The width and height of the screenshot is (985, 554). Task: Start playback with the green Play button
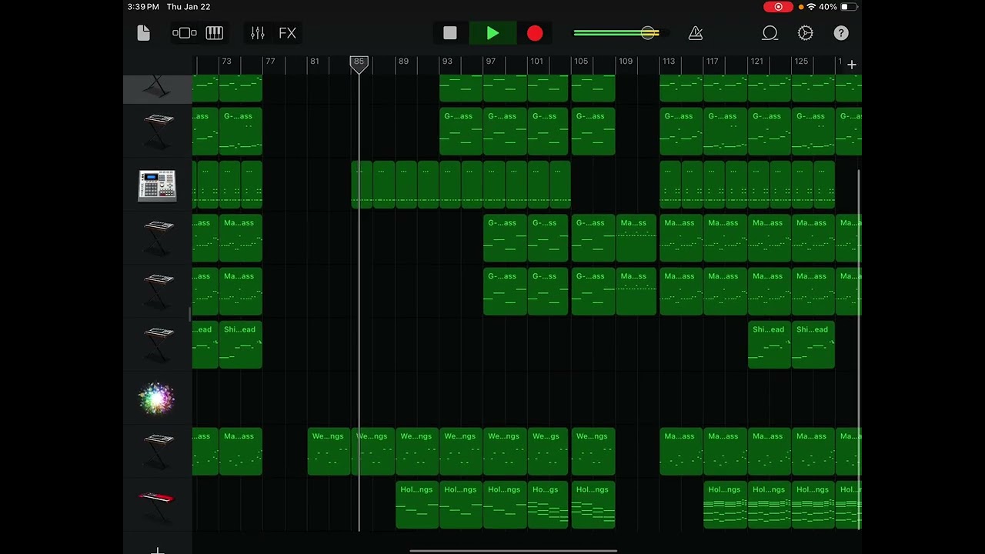tap(492, 33)
